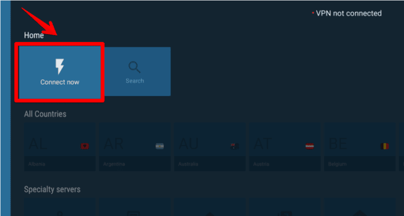Click the VPN not connected status text
This screenshot has height=216, width=404.
click(x=349, y=13)
